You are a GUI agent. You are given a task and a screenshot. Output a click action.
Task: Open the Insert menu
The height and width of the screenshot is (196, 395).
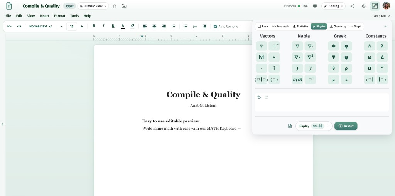tap(44, 16)
